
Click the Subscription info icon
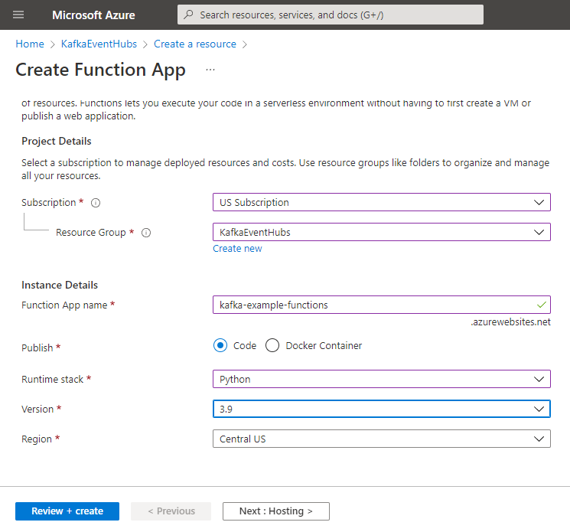pyautogui.click(x=96, y=203)
